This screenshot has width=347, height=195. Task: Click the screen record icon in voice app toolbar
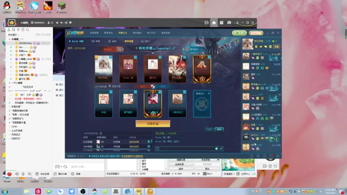[206, 23]
